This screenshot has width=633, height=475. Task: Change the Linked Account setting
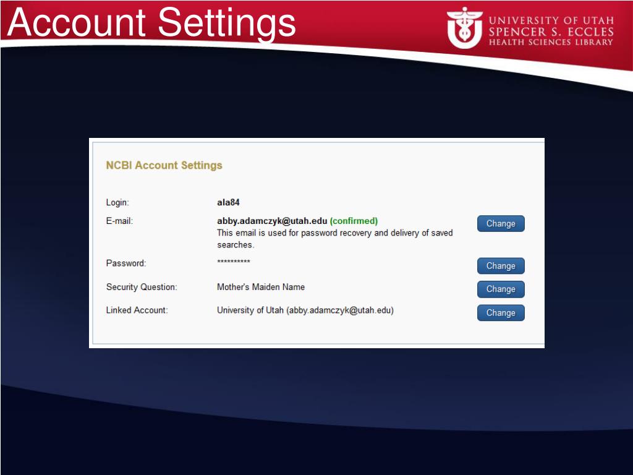click(x=501, y=312)
